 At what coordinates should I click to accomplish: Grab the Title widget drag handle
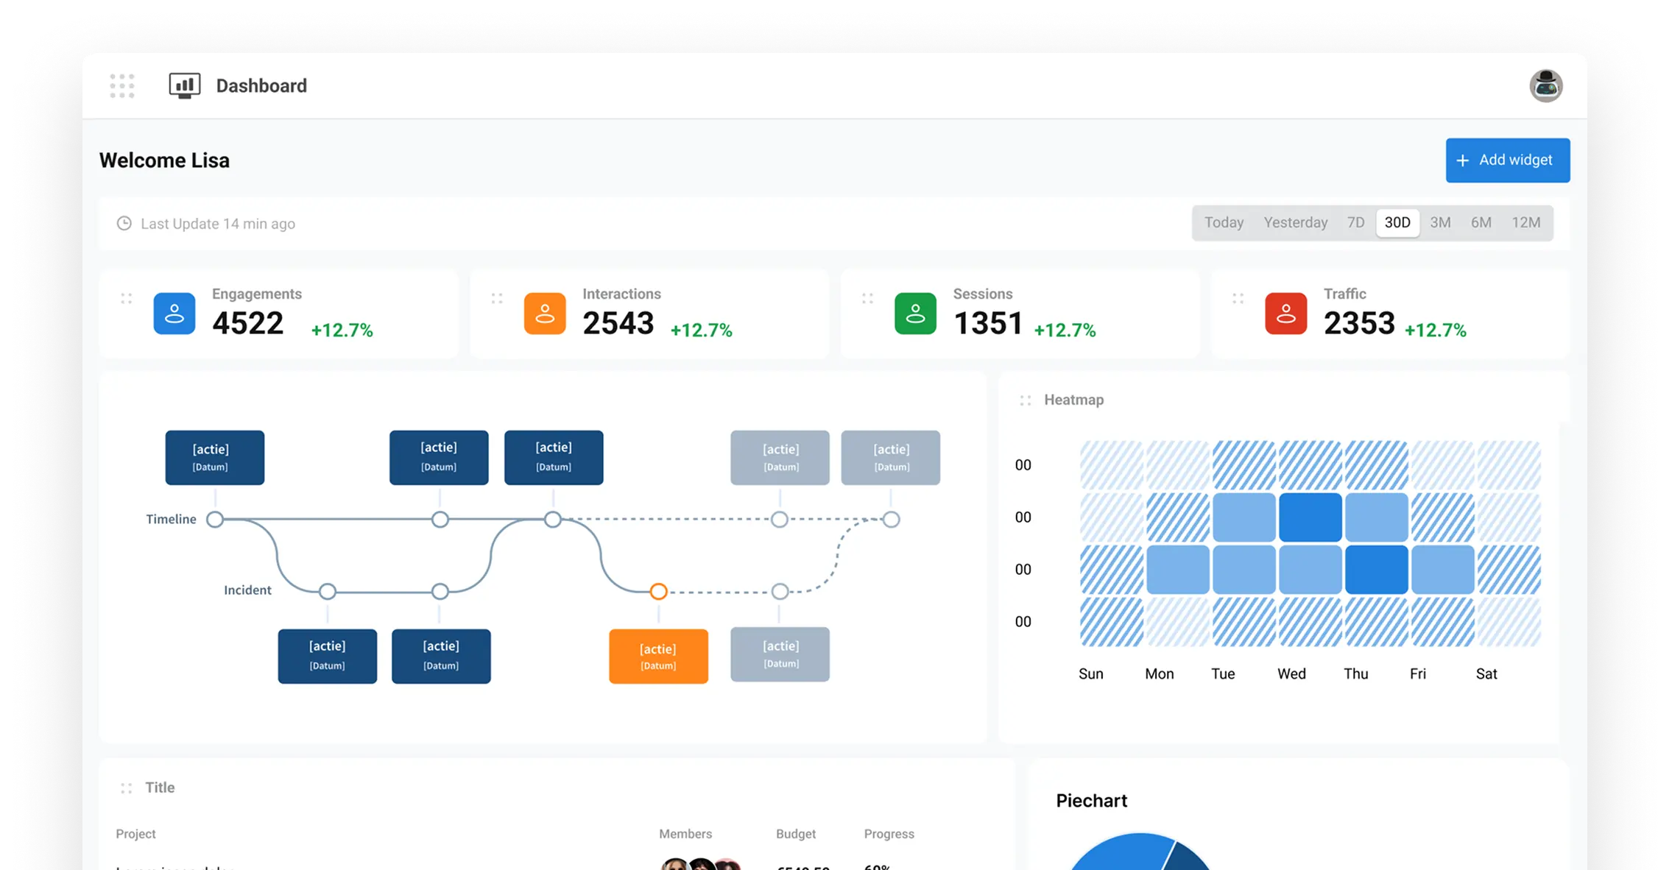pos(127,788)
